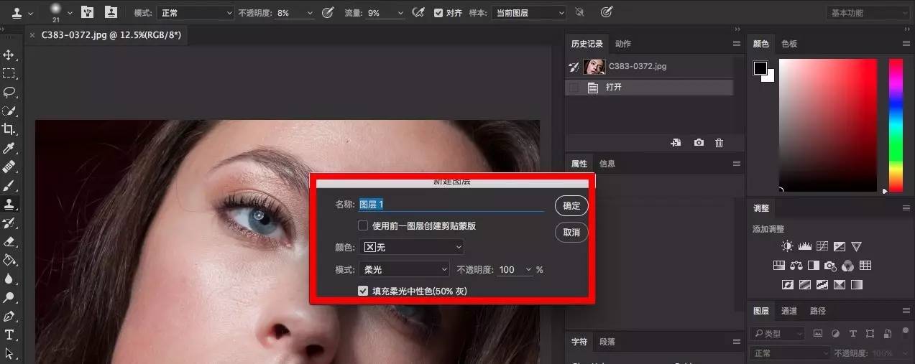Select the Quick Selection tool

tap(9, 111)
